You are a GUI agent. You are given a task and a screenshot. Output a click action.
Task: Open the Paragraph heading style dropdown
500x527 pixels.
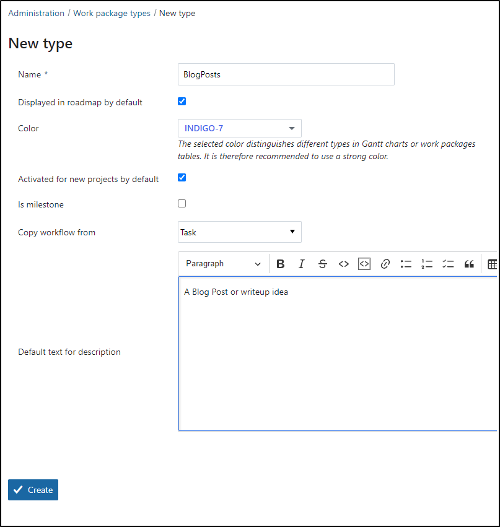tap(224, 264)
